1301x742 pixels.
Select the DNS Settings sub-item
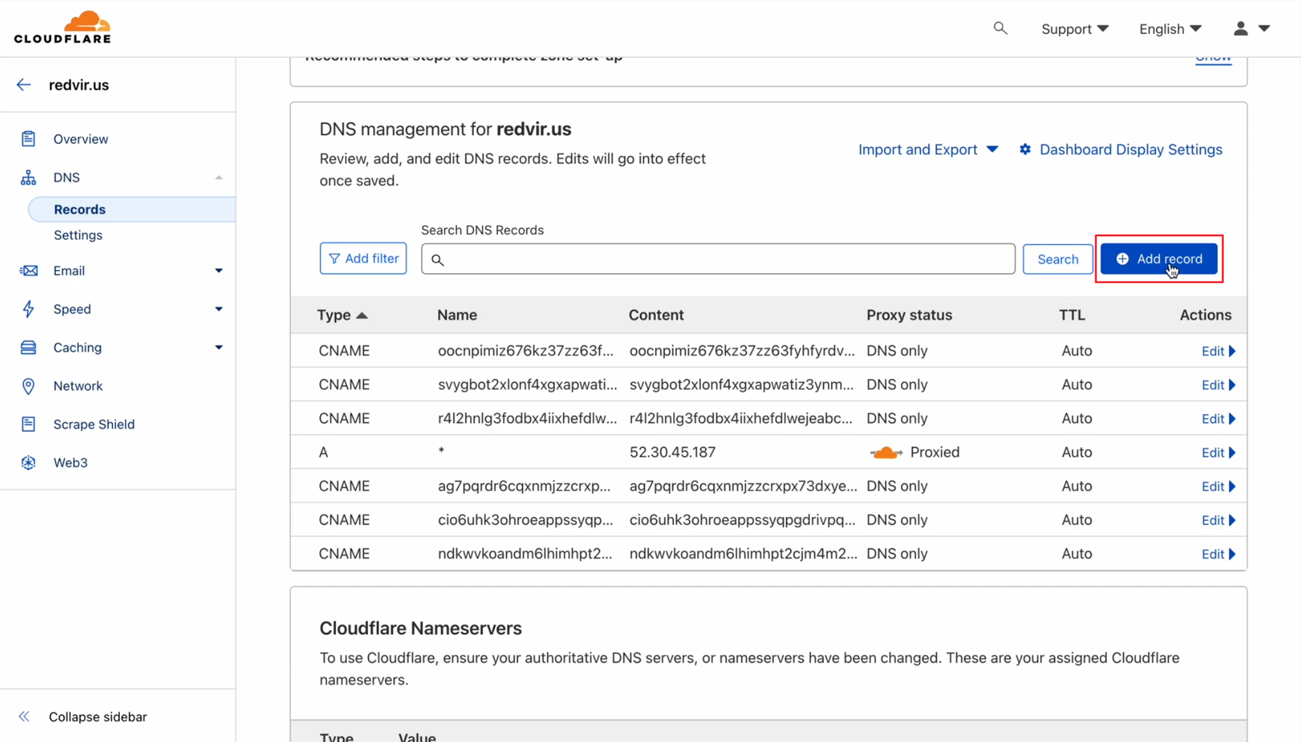pos(78,235)
